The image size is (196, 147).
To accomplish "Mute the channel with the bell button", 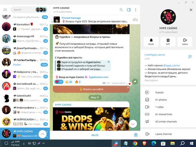I will (151, 42).
